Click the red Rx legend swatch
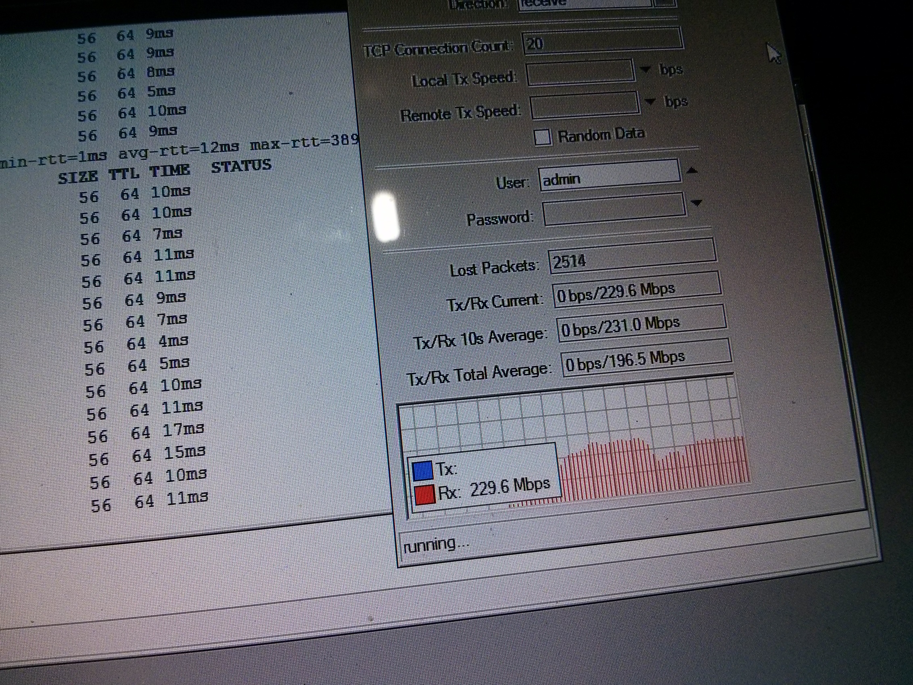Viewport: 913px width, 685px height. pyautogui.click(x=425, y=495)
